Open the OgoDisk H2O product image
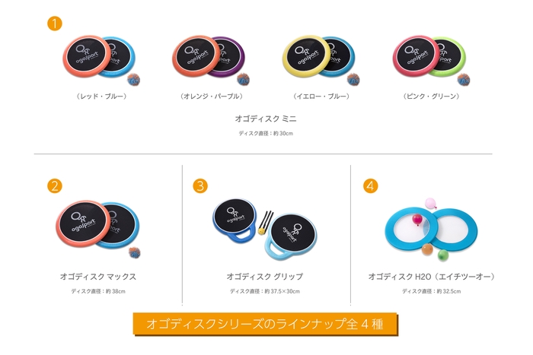This screenshot has width=533, height=355. 431,230
